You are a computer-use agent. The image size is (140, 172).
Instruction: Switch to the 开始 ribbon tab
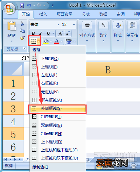pos(26,14)
